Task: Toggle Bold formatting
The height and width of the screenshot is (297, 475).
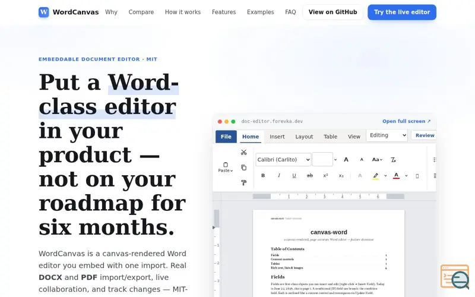Action: click(263, 175)
